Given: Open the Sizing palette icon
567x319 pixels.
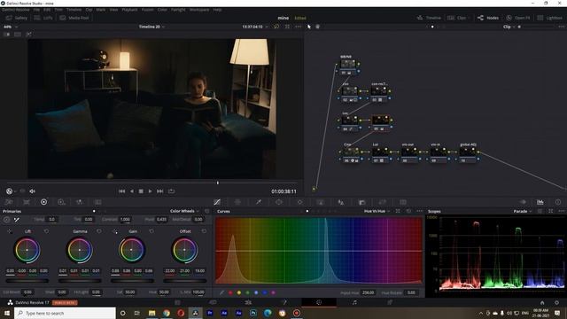Looking at the screenshot, I should (383, 202).
